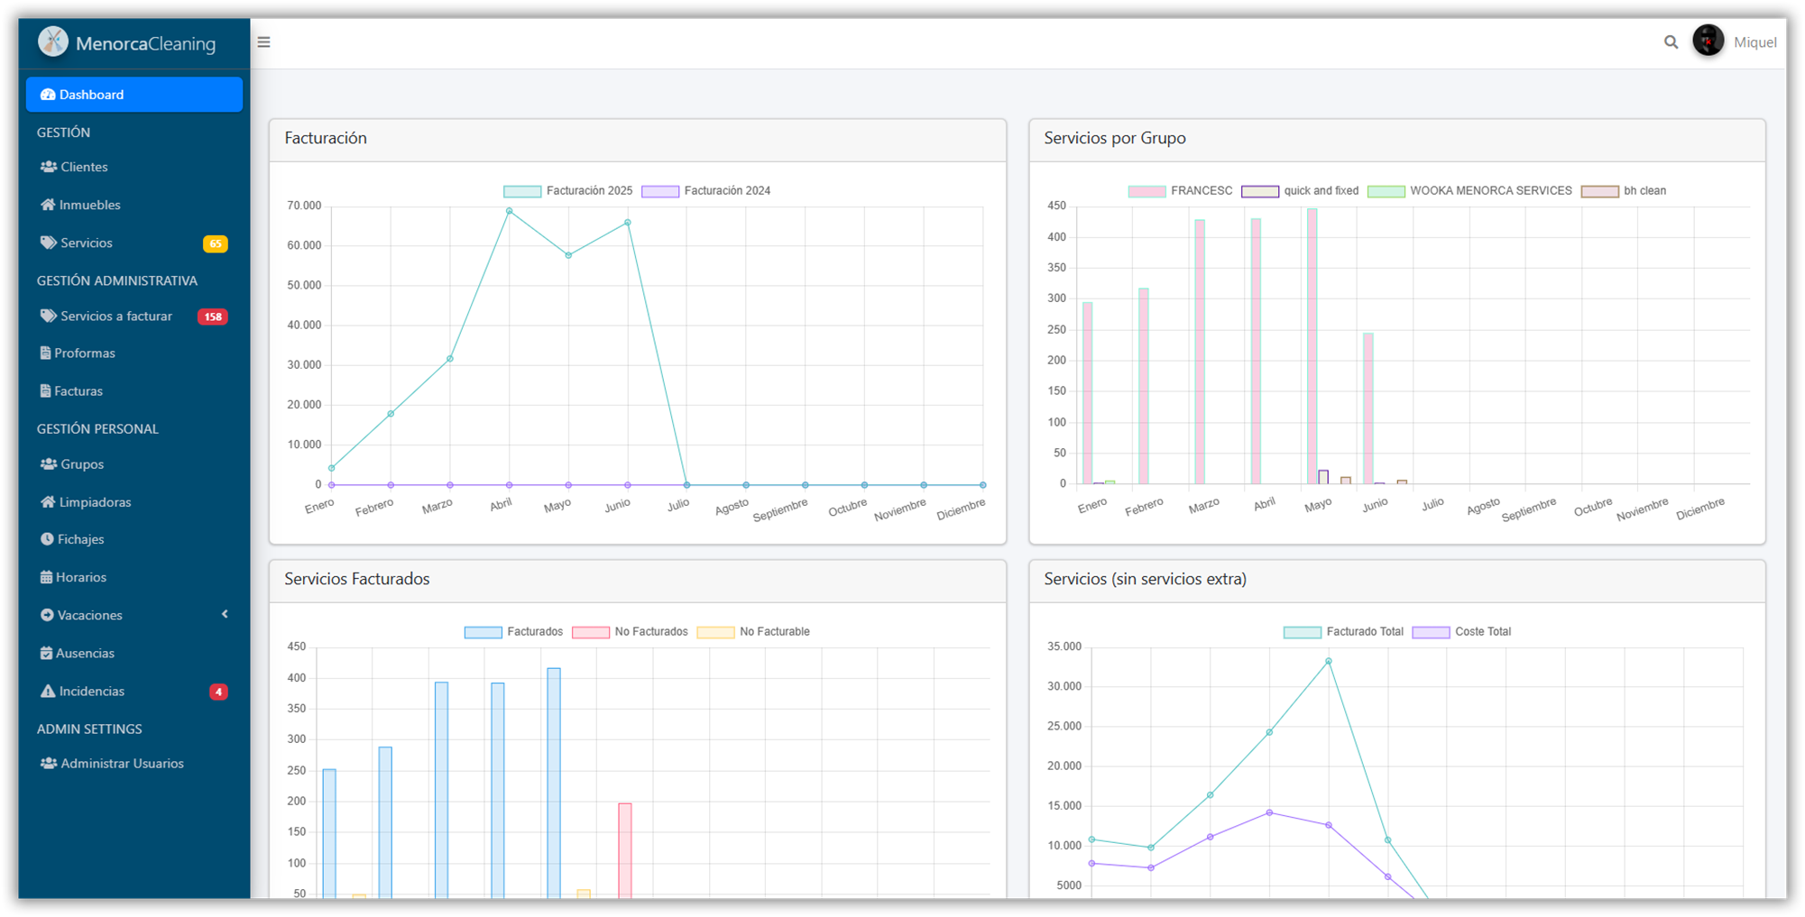Open Administrar Usuarios link
This screenshot has width=1805, height=917.
coord(122,764)
